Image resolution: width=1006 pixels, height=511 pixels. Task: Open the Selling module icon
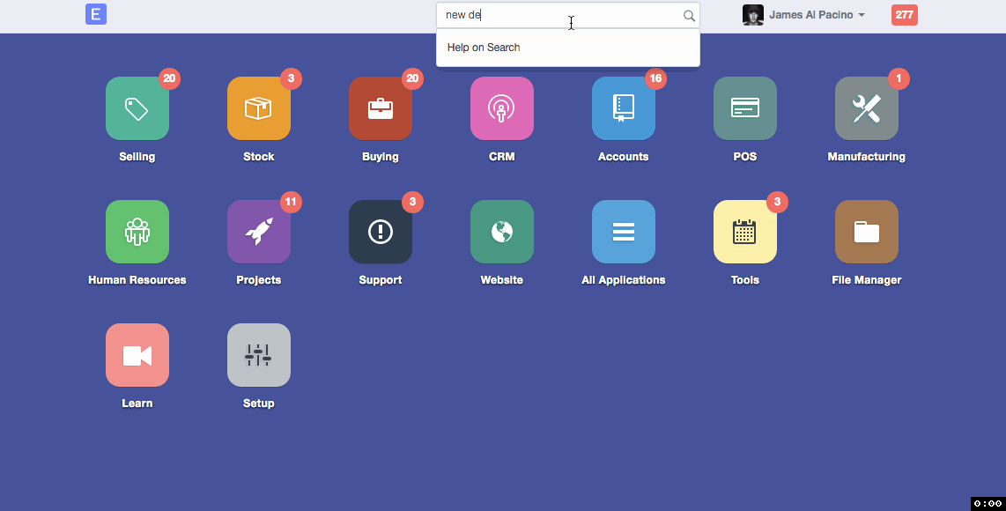(x=137, y=108)
